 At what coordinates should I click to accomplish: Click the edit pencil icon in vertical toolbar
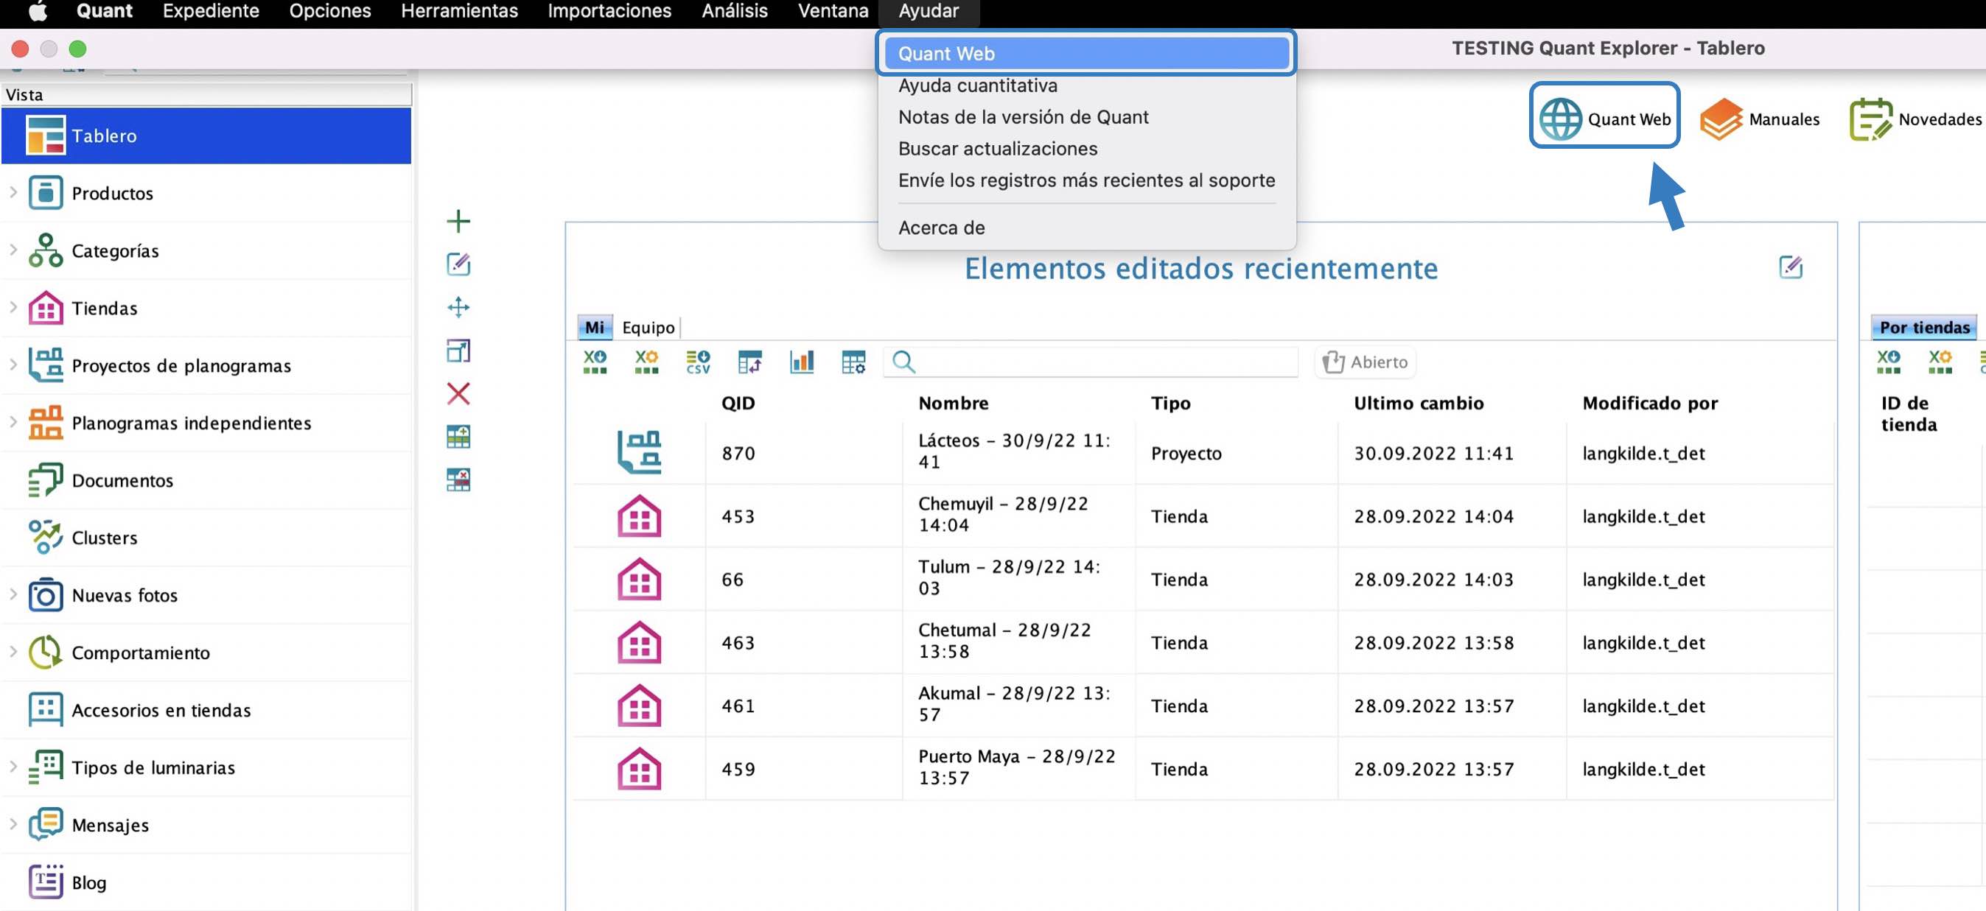coord(458,264)
